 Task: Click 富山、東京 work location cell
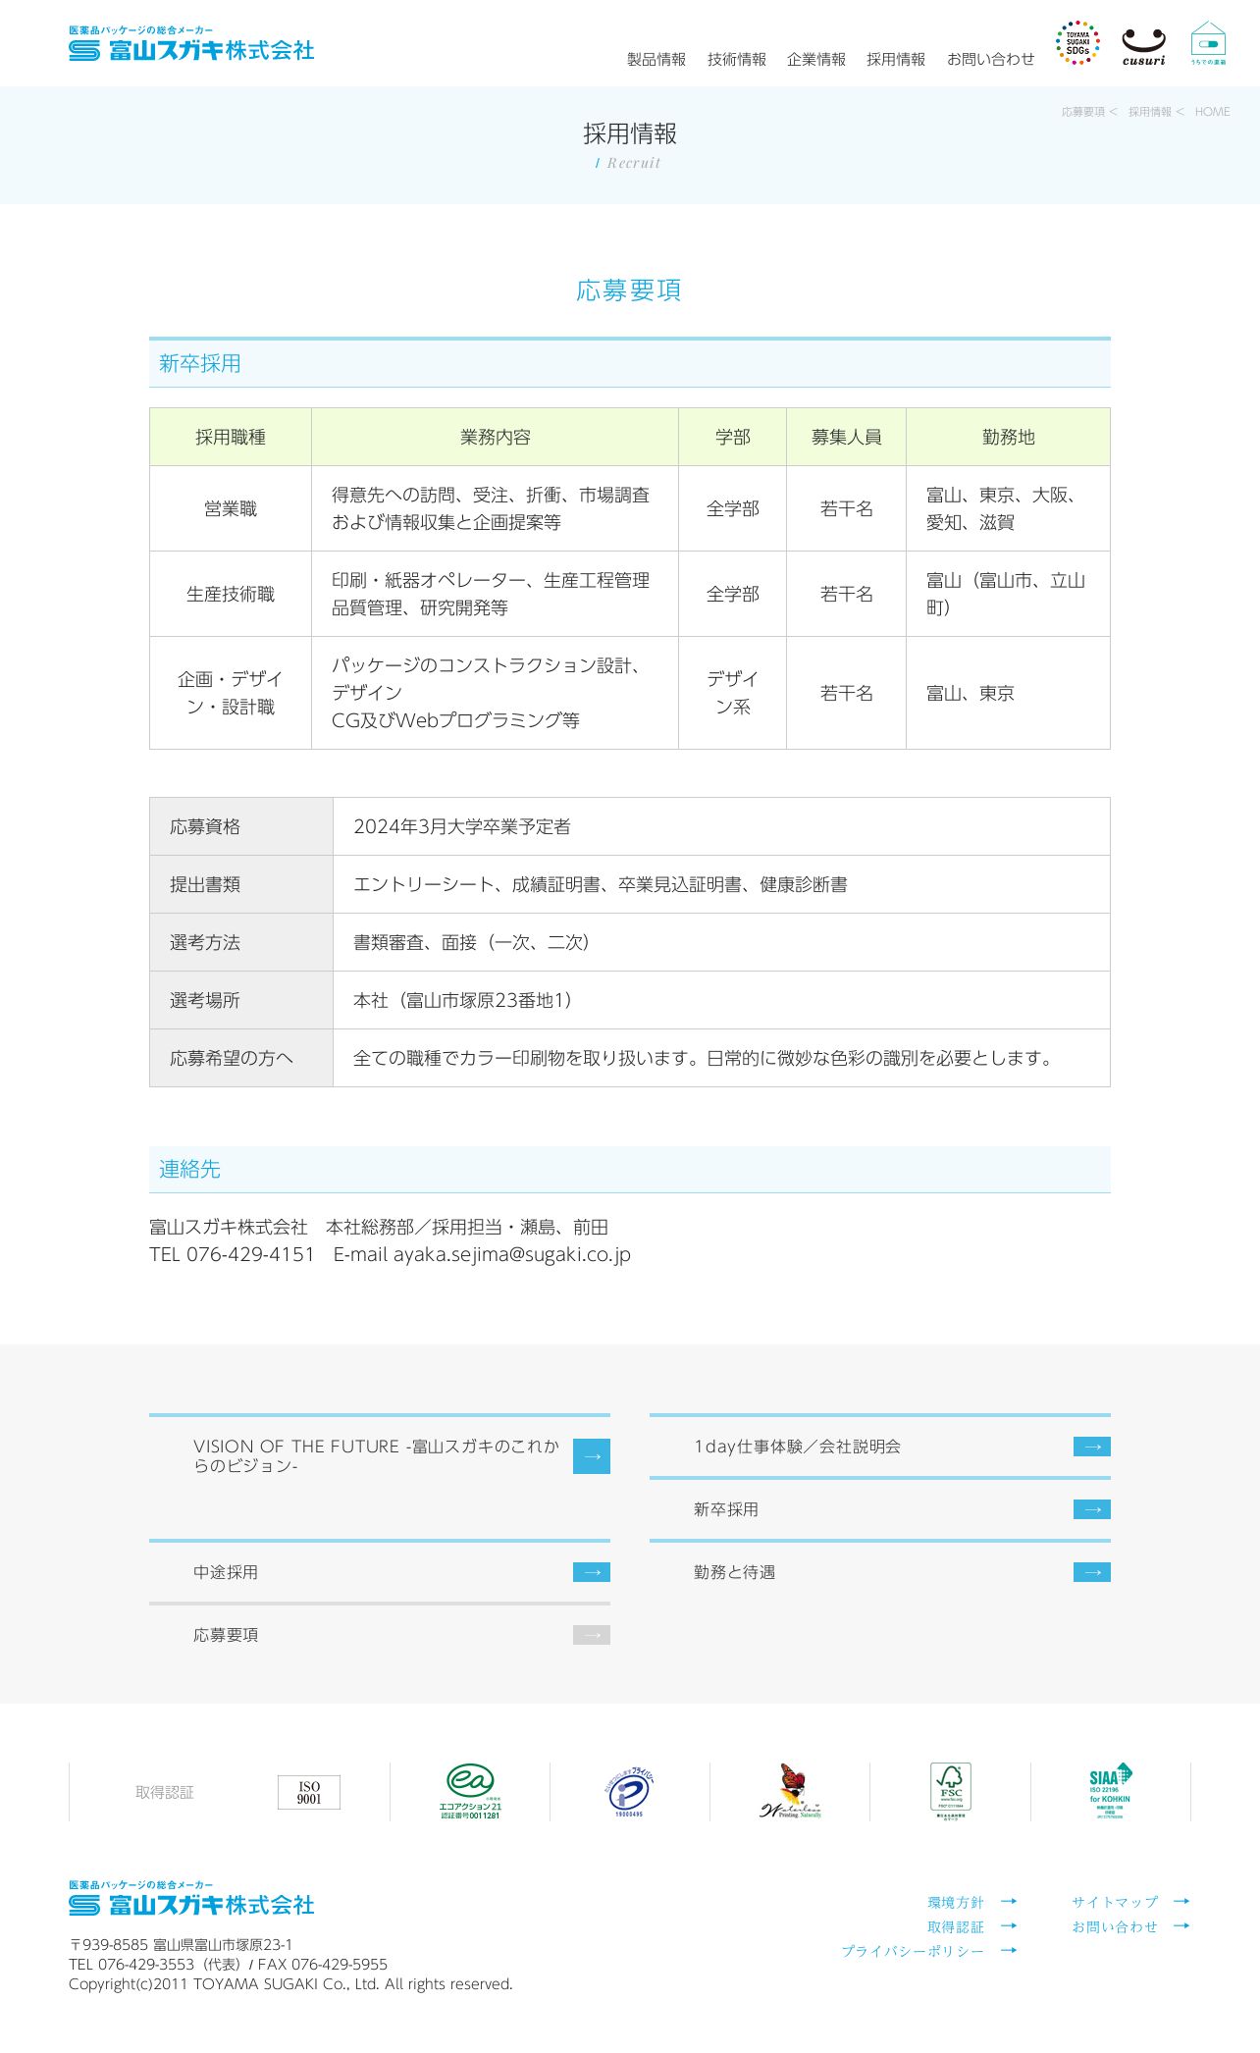coord(1008,693)
